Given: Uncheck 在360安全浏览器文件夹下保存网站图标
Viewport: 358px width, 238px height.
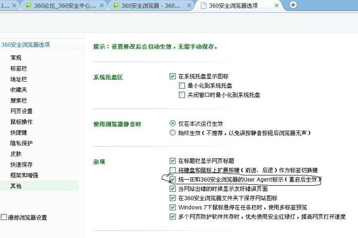Looking at the screenshot, I should [x=173, y=198].
